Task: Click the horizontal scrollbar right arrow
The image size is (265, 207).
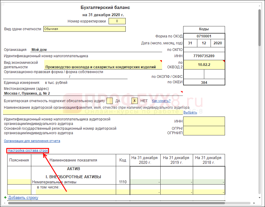Action: pos(254,203)
